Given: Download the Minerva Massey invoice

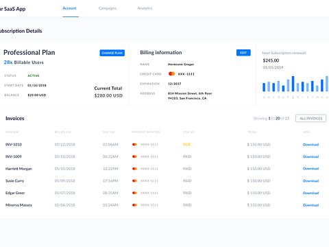Looking at the screenshot, I should tap(310, 205).
